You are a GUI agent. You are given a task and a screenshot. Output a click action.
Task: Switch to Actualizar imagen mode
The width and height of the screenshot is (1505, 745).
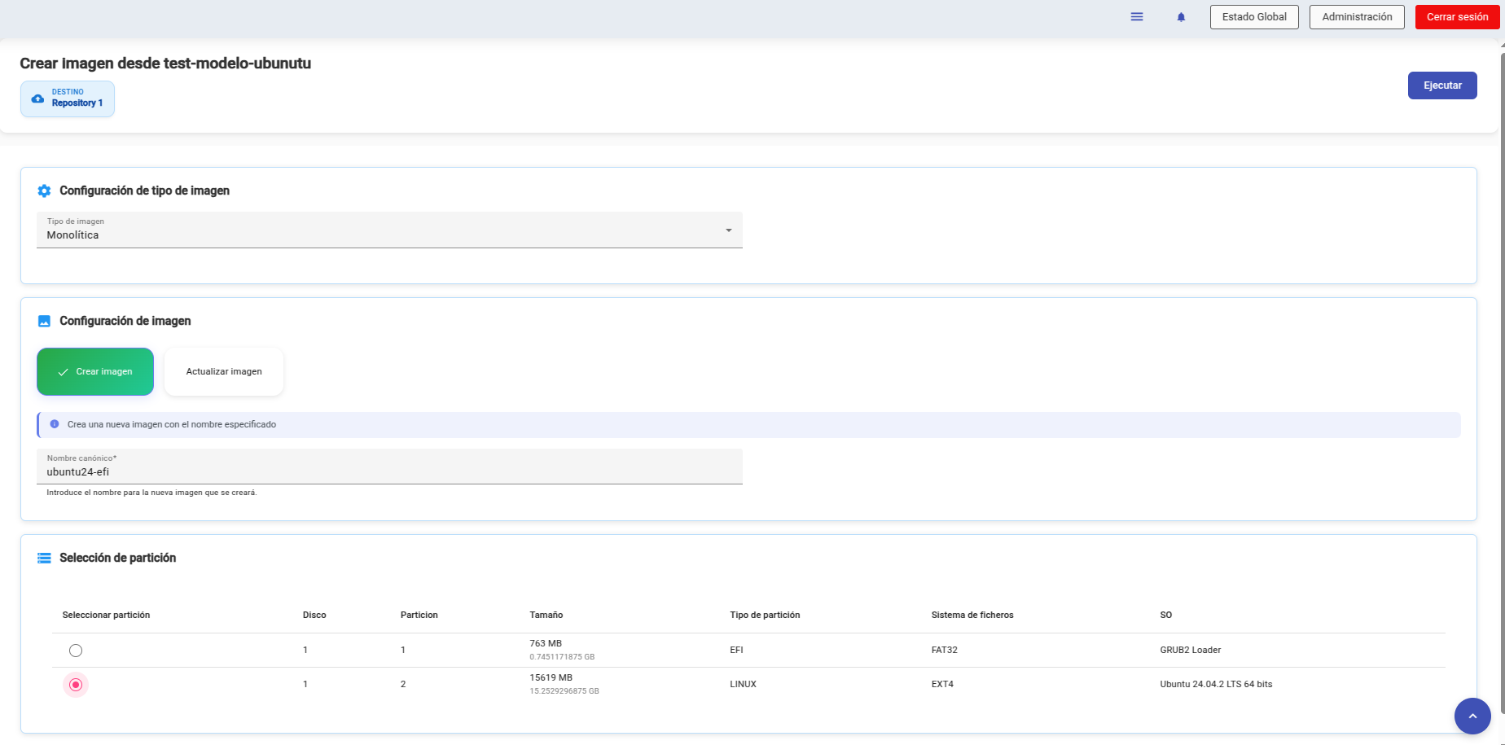coord(224,371)
